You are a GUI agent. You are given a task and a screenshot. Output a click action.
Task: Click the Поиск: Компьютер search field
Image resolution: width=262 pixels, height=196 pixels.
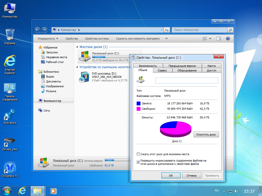point(200,30)
